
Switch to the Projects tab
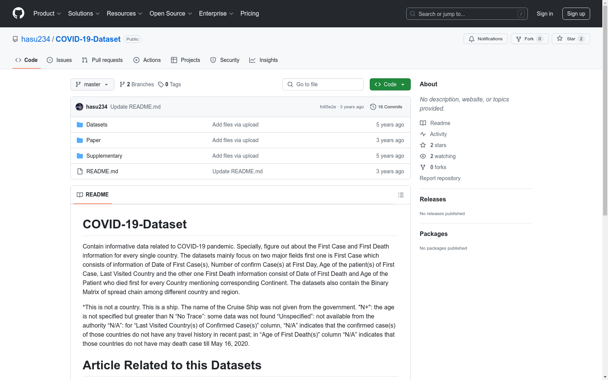click(x=185, y=60)
